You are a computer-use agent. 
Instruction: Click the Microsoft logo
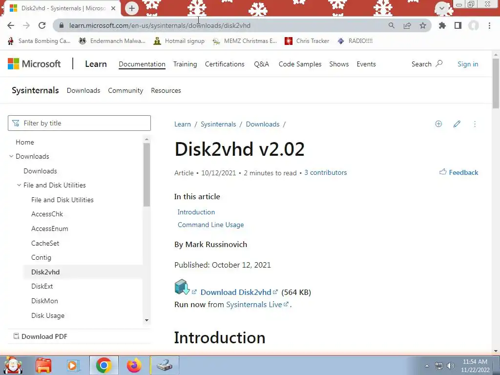pyautogui.click(x=34, y=64)
